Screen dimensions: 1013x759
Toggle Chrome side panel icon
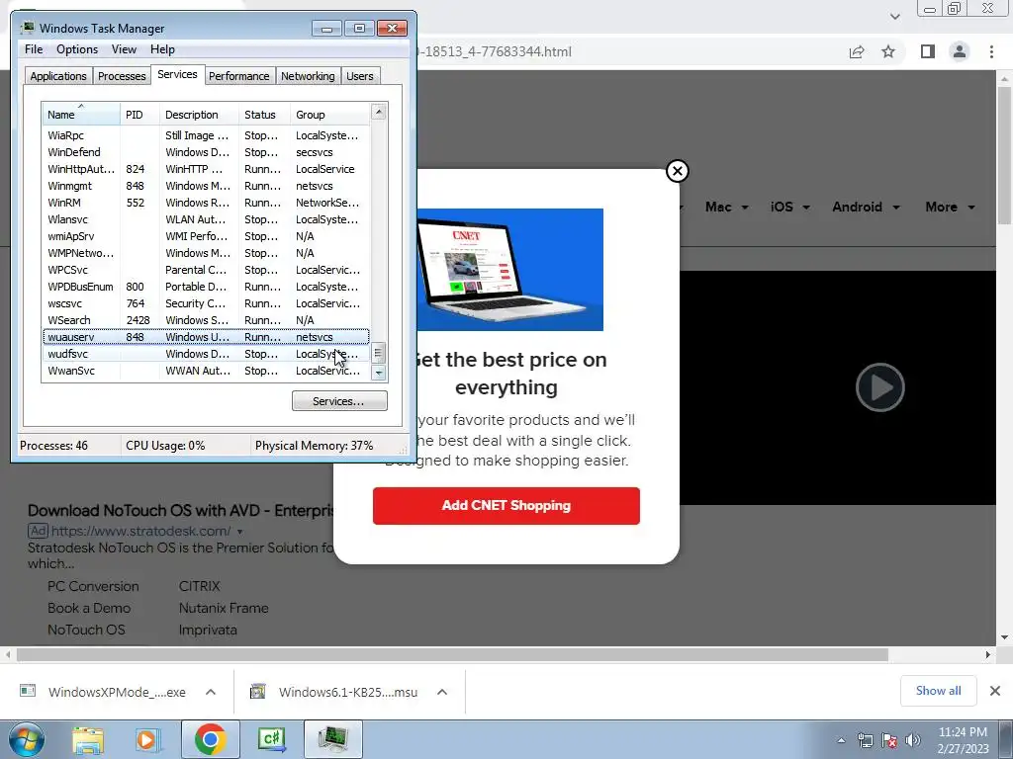coord(928,51)
